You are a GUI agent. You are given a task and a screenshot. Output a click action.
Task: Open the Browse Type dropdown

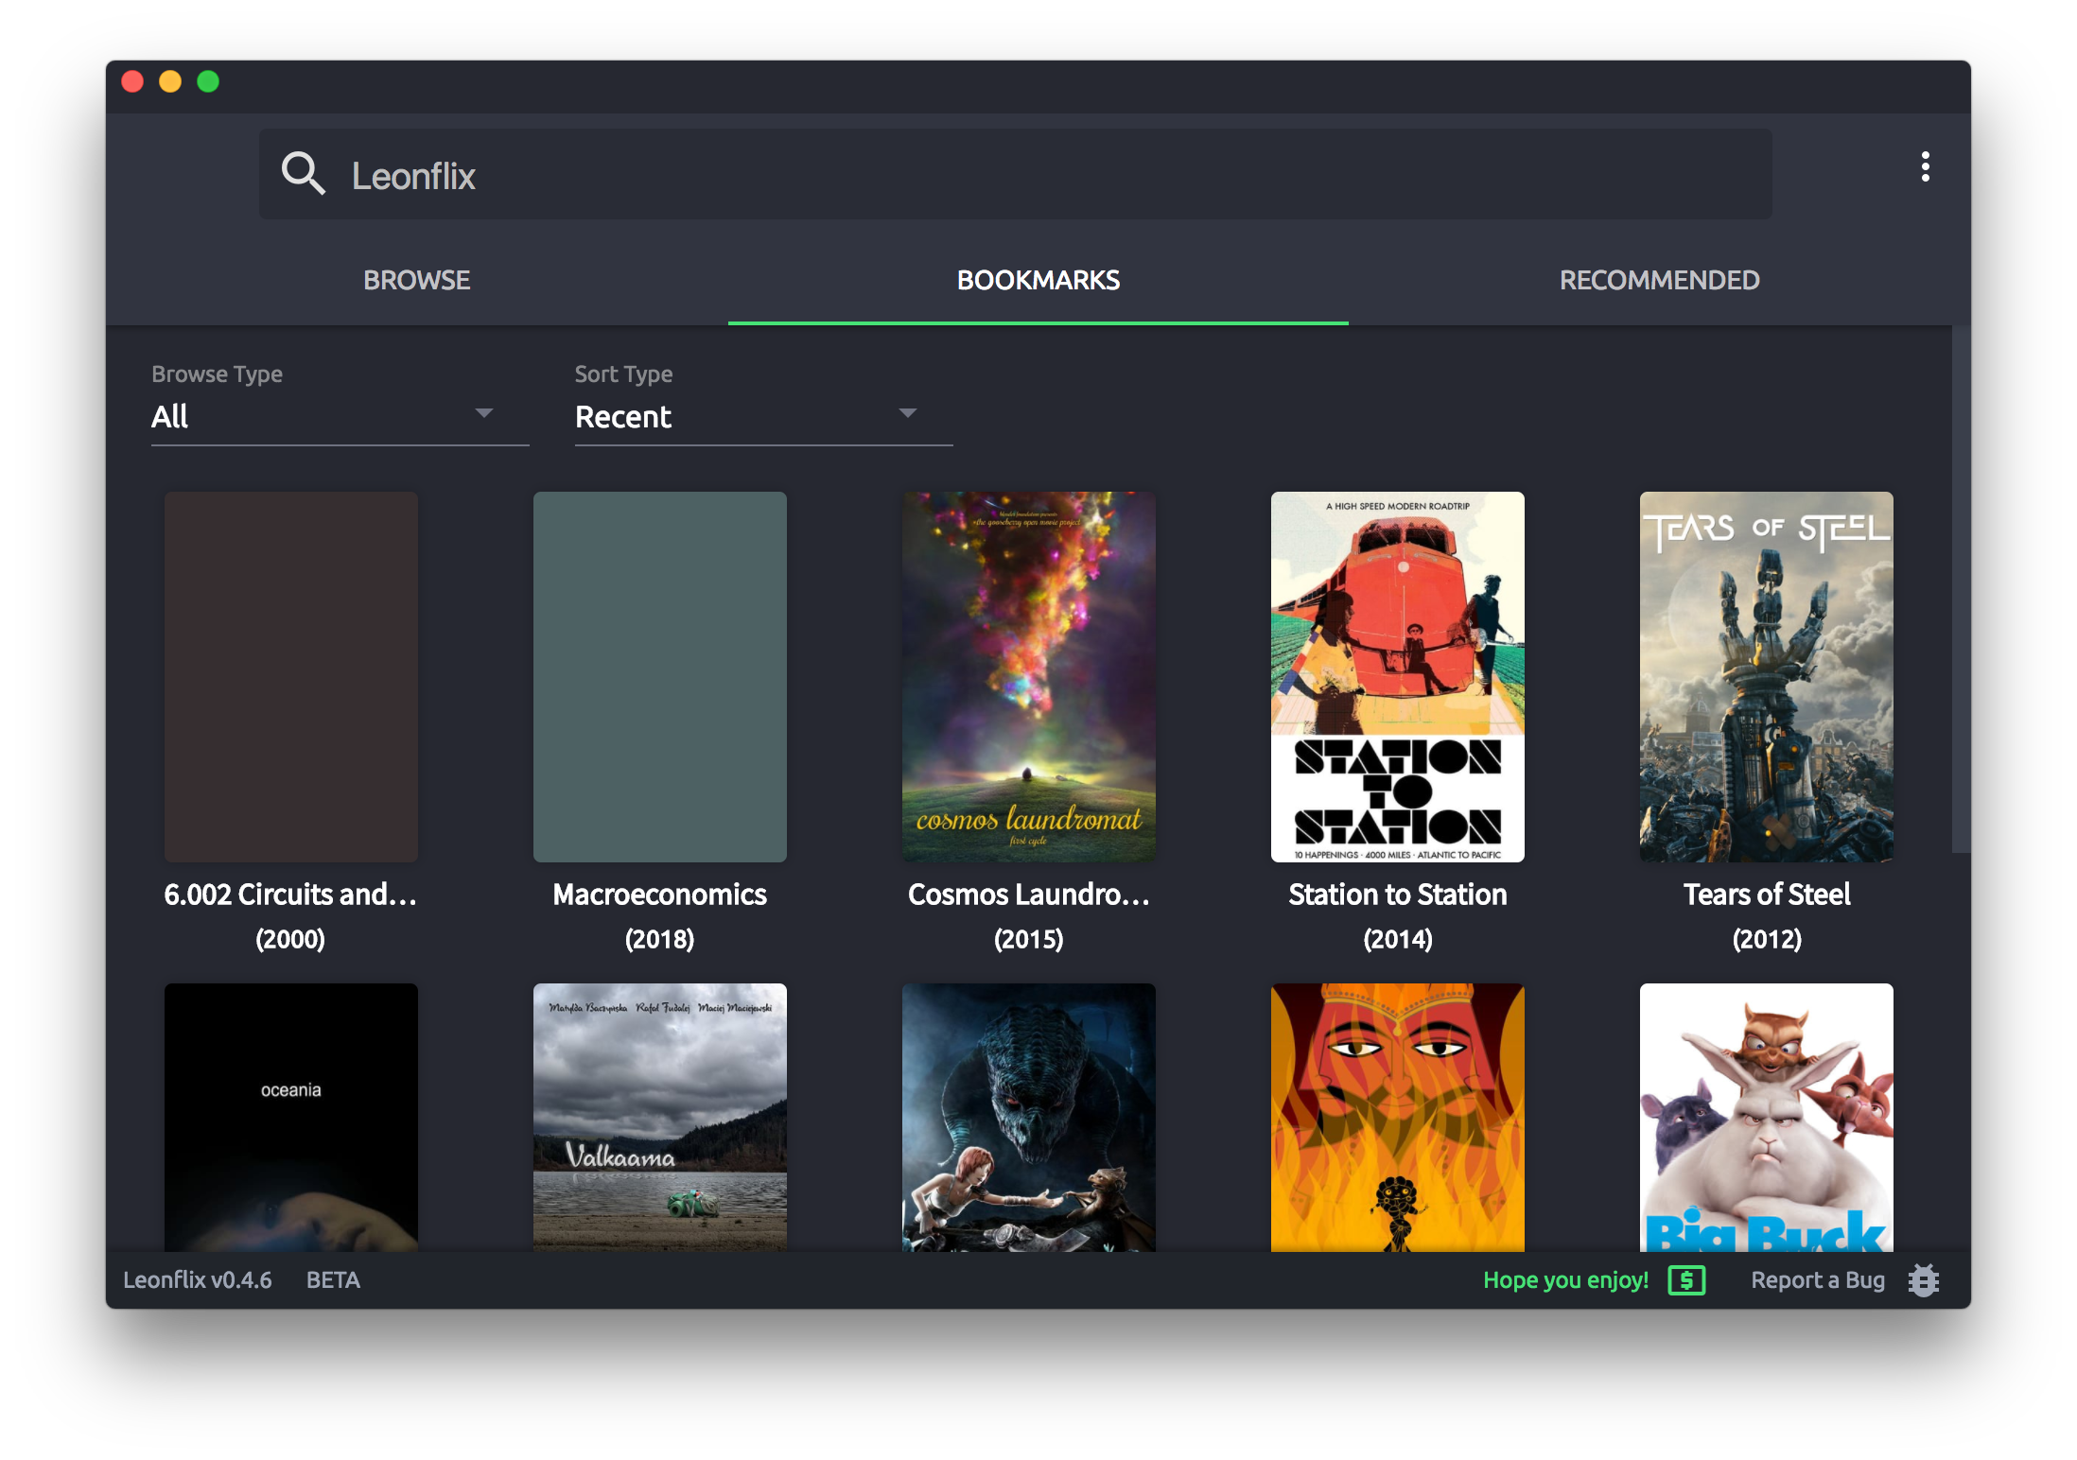(340, 417)
